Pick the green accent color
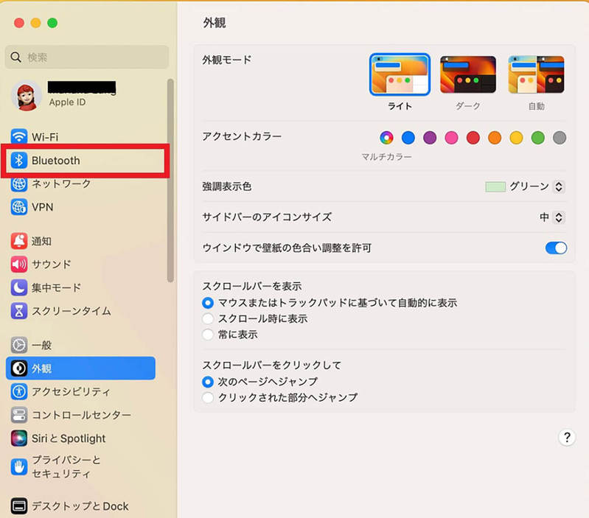The image size is (589, 518). click(538, 138)
